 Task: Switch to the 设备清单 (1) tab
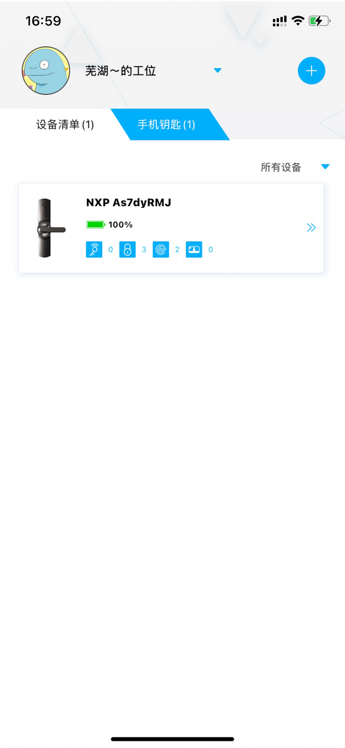point(65,125)
